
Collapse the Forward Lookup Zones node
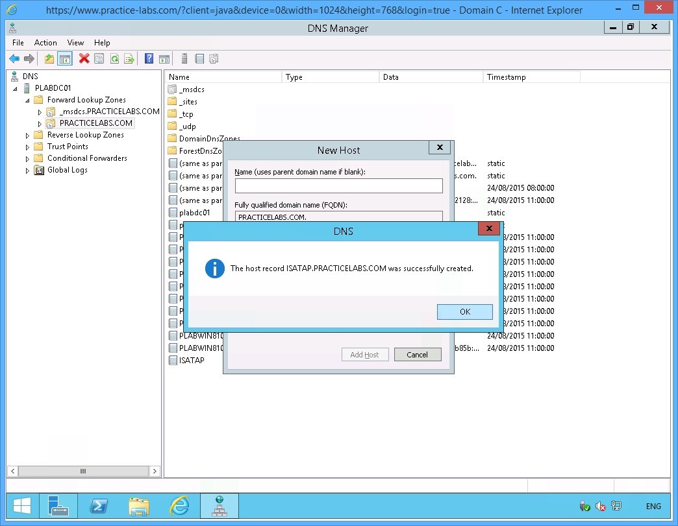(27, 101)
